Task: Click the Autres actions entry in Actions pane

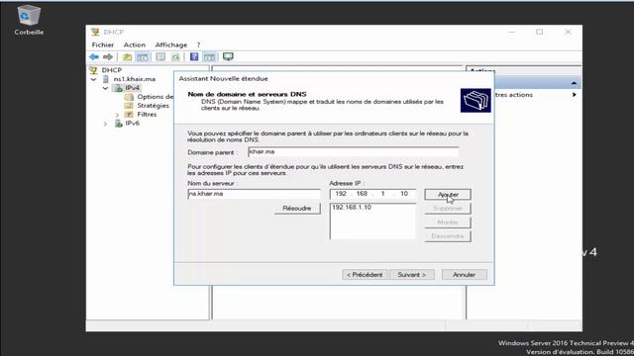Action: click(513, 95)
